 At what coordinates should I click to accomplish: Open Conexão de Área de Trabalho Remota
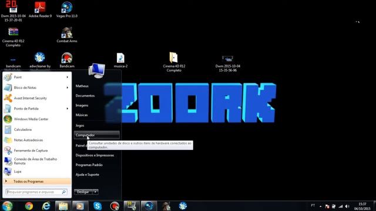[x=37, y=161]
